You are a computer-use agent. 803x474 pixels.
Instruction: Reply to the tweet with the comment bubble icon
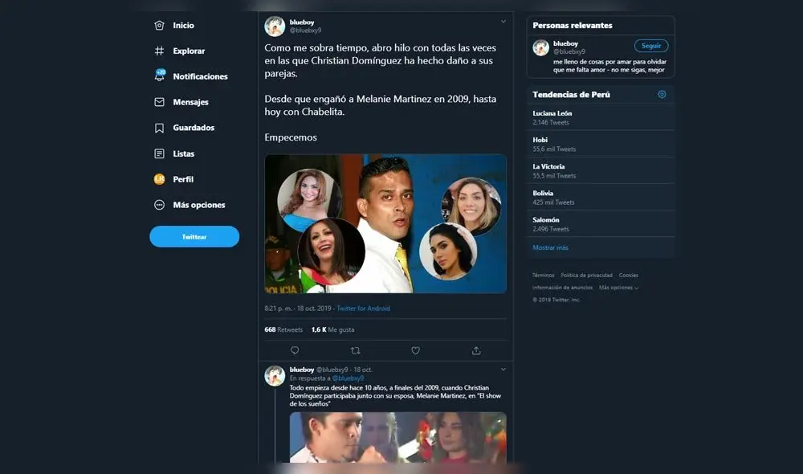click(295, 350)
